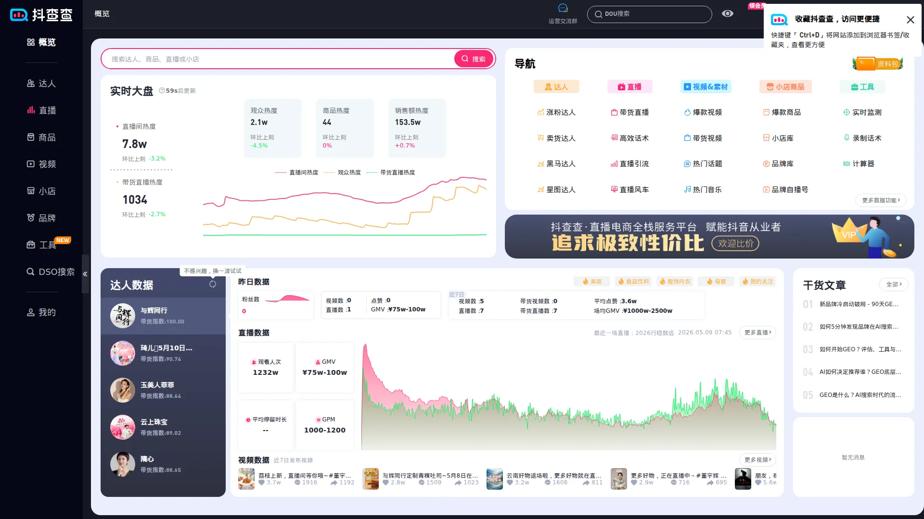Click the 带货视频 icon
924x519 pixels.
coord(687,138)
